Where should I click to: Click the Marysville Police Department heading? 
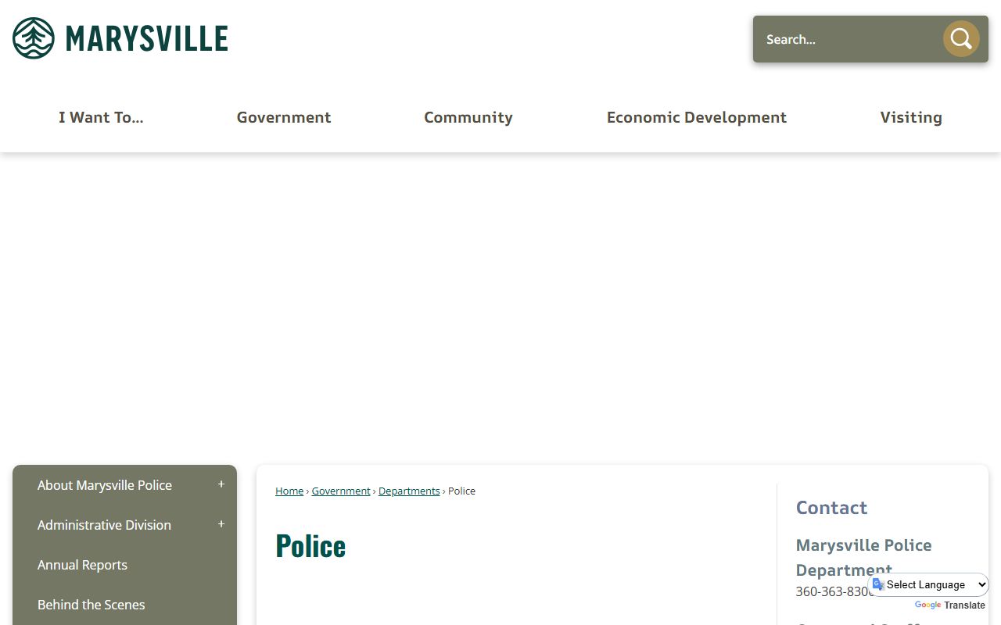coord(863,557)
